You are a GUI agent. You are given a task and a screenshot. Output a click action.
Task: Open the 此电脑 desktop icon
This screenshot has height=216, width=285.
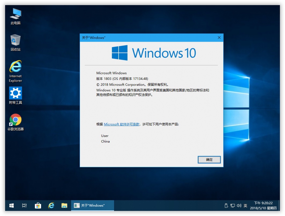(x=15, y=17)
